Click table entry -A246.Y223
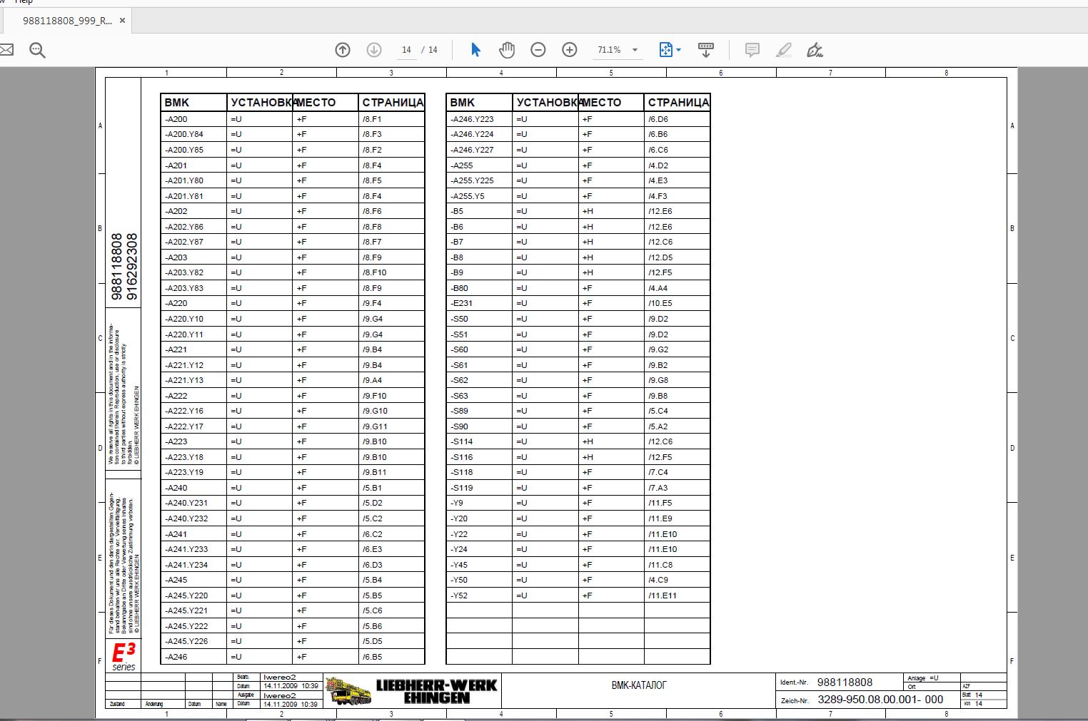 472,119
